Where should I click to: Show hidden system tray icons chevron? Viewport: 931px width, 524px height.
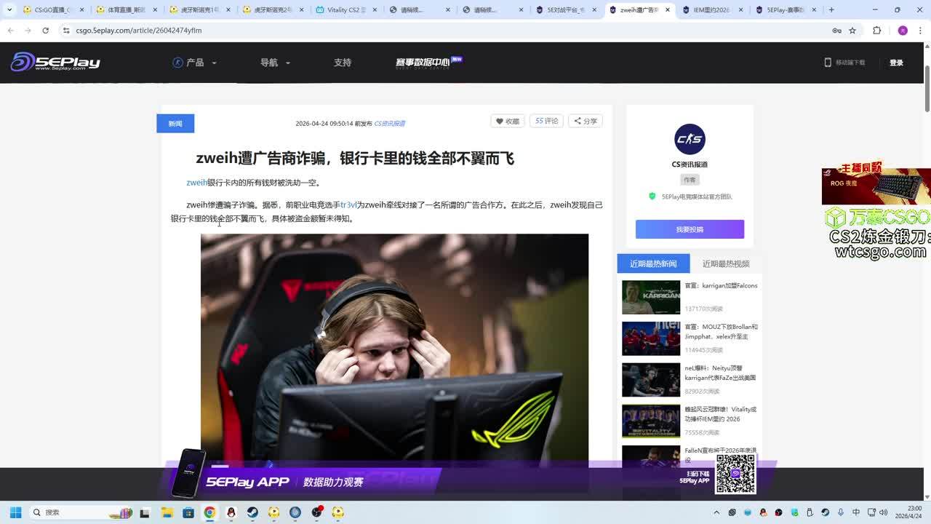coord(716,512)
